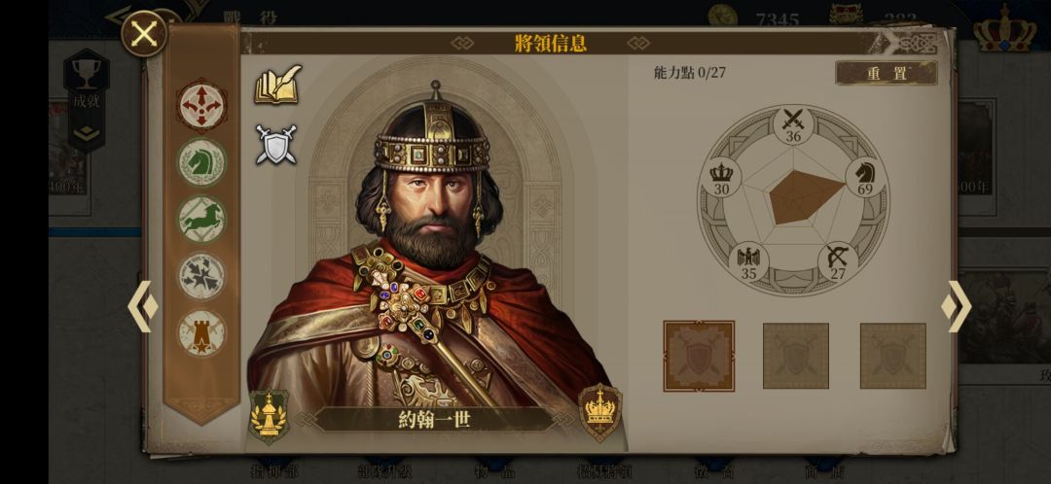Tap the crown leadership stat 30
1051x484 pixels.
click(x=721, y=178)
